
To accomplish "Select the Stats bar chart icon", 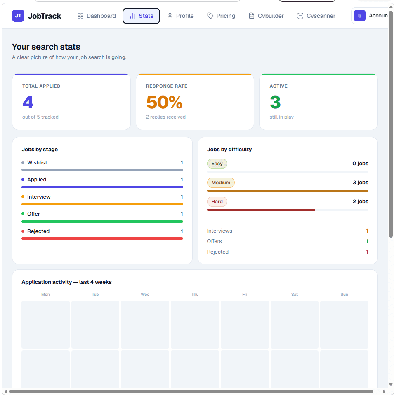I will coord(132,16).
